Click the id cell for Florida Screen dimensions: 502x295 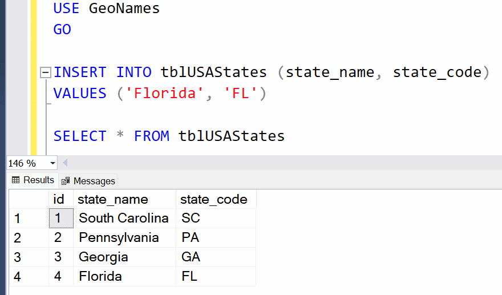[61, 276]
